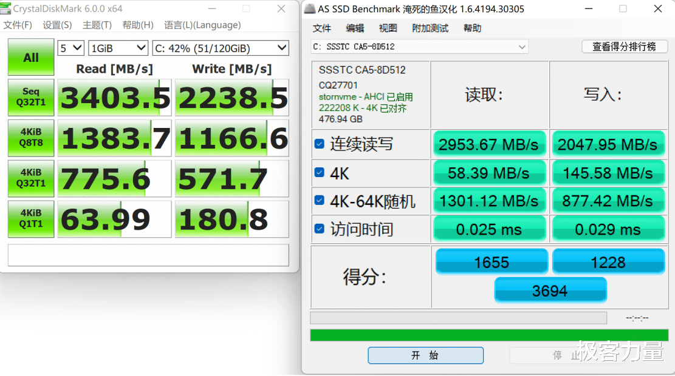Viewport: 675px width, 376px height.
Task: Uncheck the 4K-64K随机 test checkbox
Action: click(x=320, y=200)
